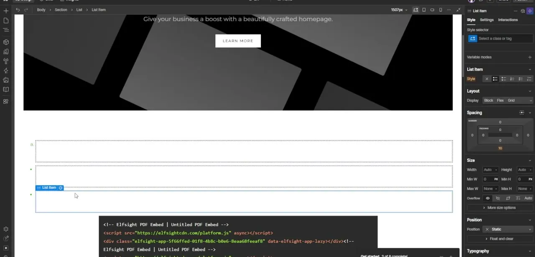Select the bulleted list style option

[x=495, y=79]
